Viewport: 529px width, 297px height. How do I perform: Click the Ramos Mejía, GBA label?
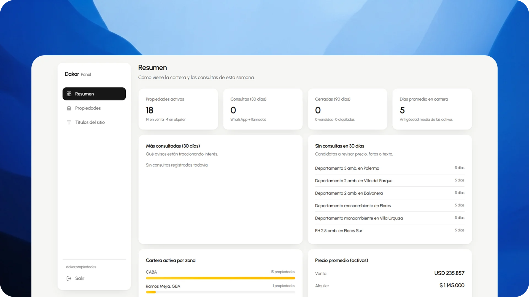click(x=163, y=286)
